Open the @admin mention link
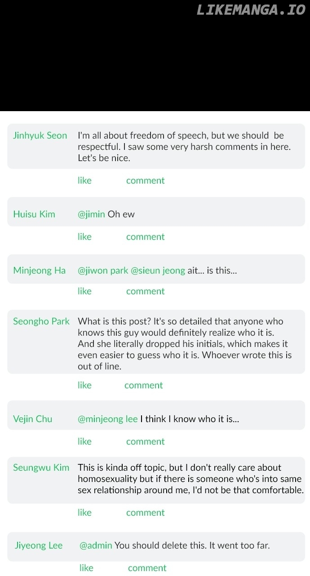 [96, 545]
